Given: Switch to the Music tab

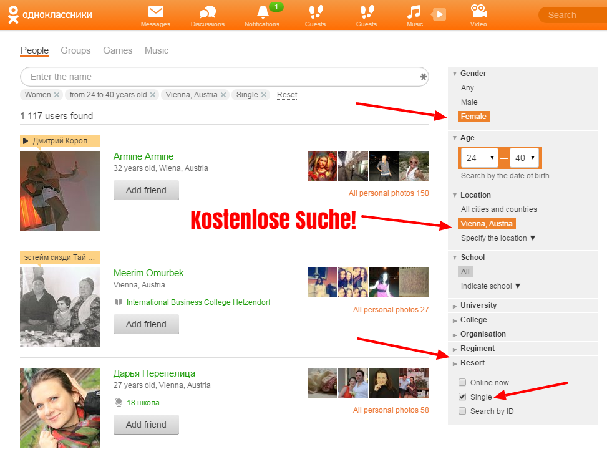Looking at the screenshot, I should 157,50.
